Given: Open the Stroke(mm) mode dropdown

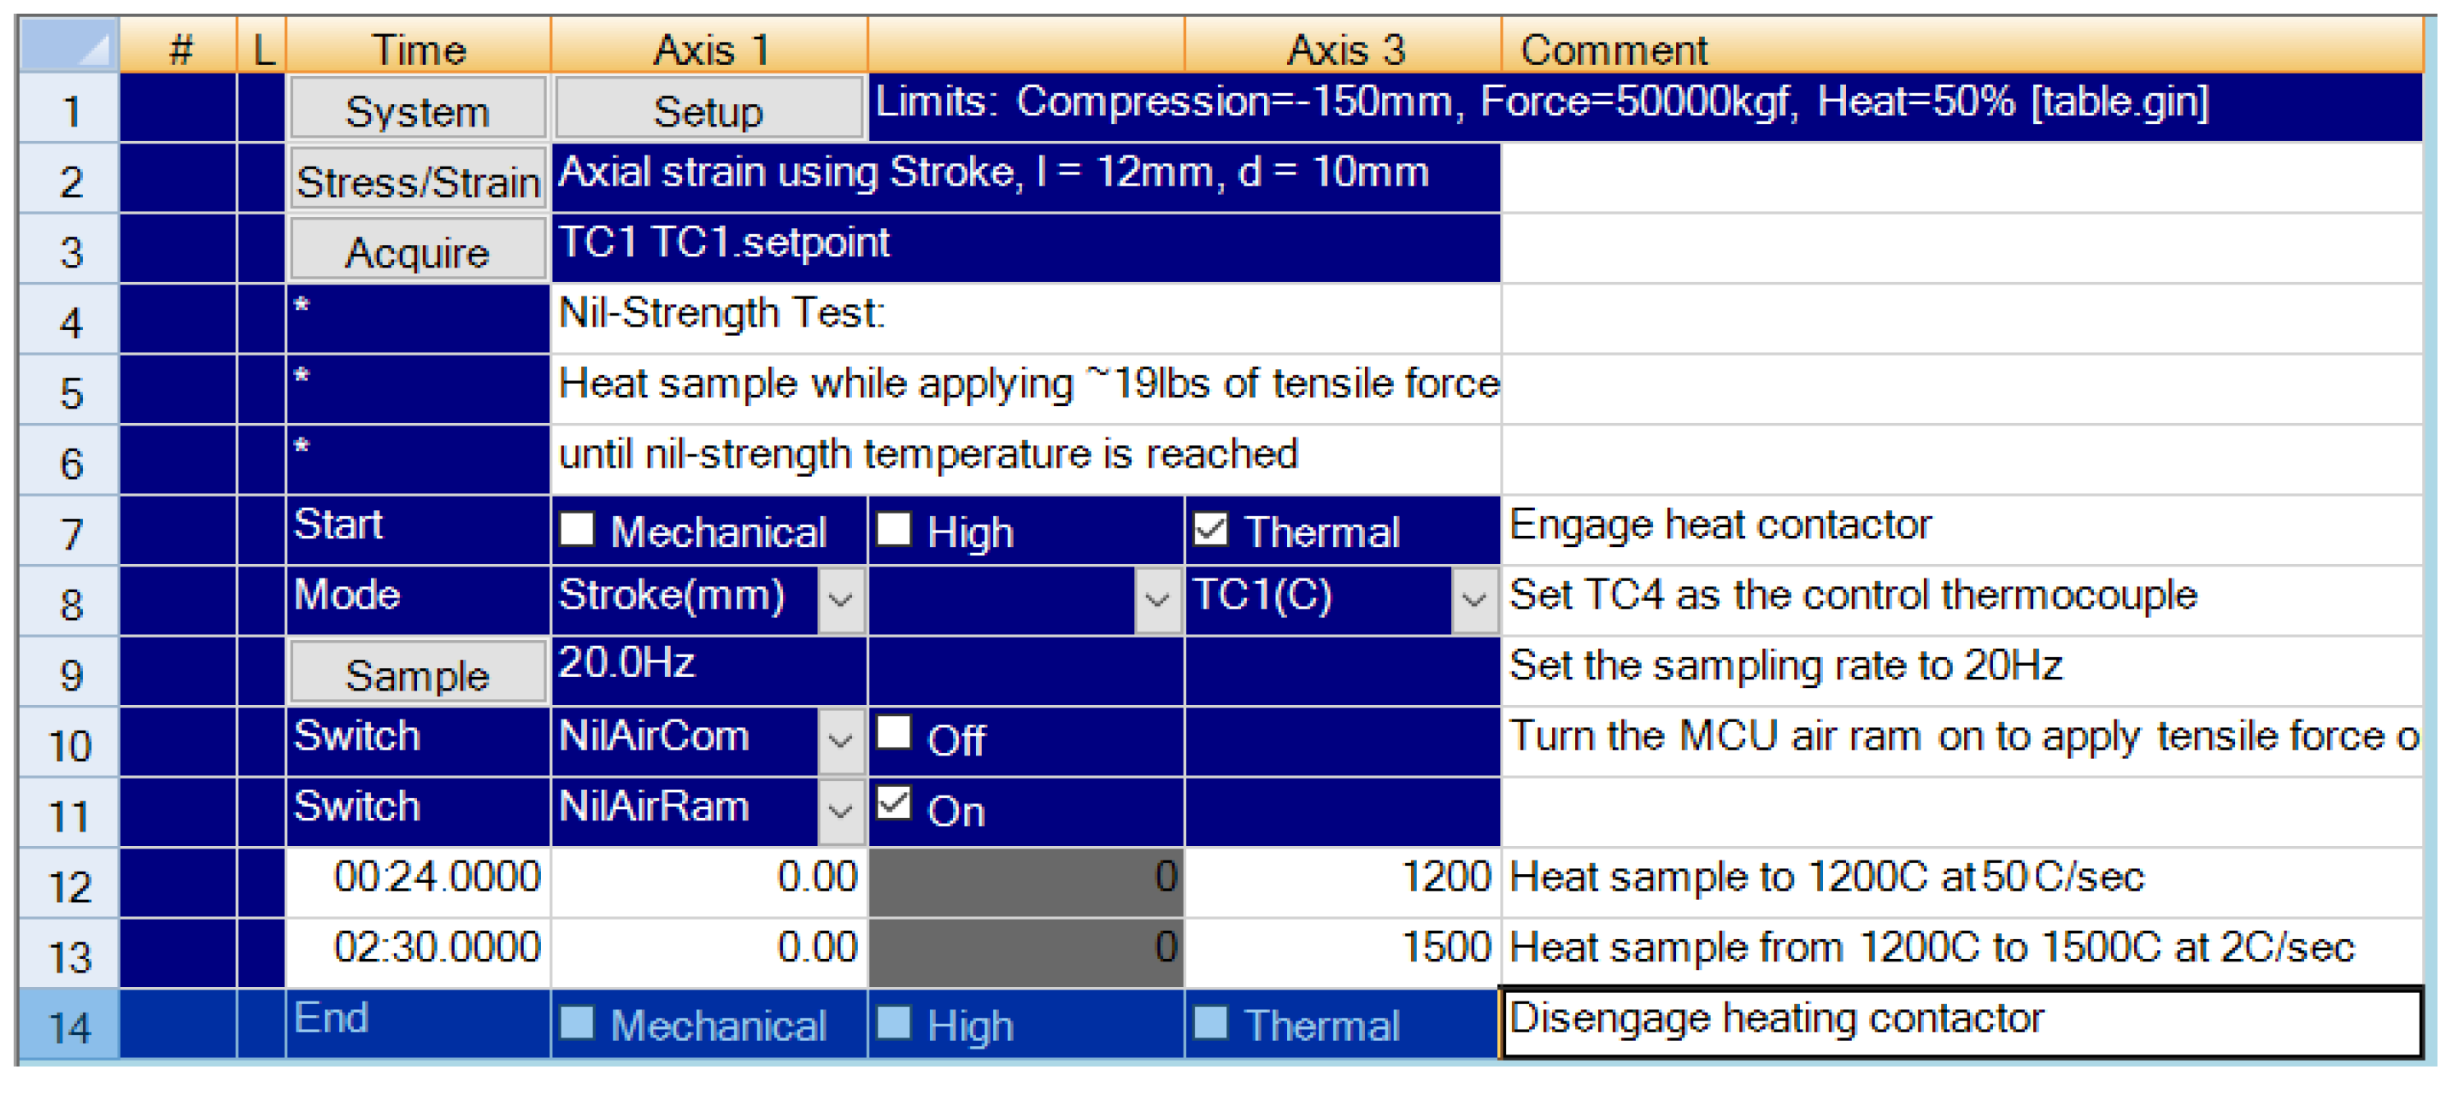Looking at the screenshot, I should [839, 600].
